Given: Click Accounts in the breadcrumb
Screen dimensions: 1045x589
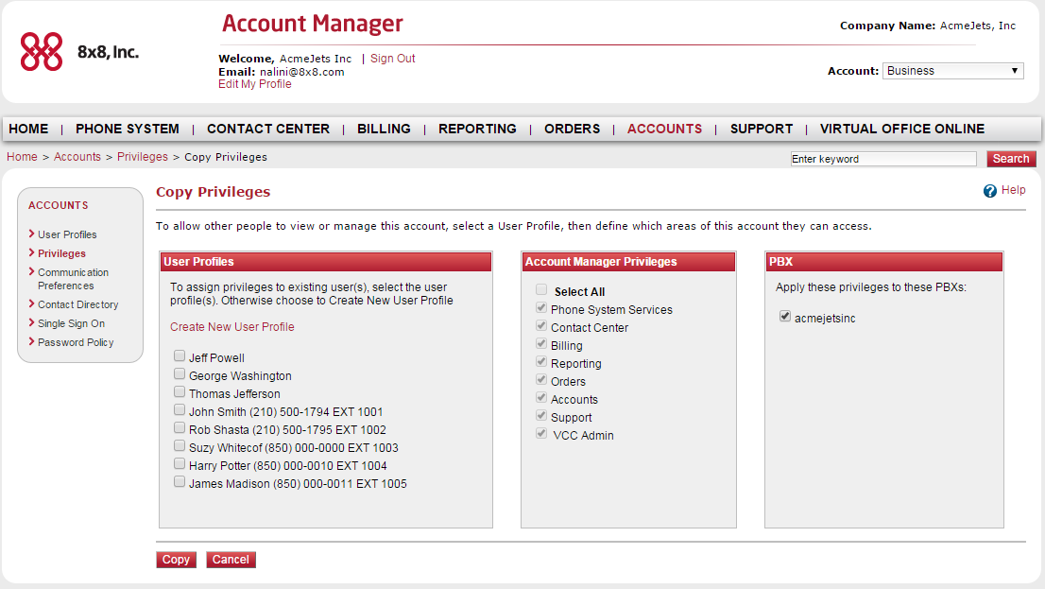Looking at the screenshot, I should point(77,157).
